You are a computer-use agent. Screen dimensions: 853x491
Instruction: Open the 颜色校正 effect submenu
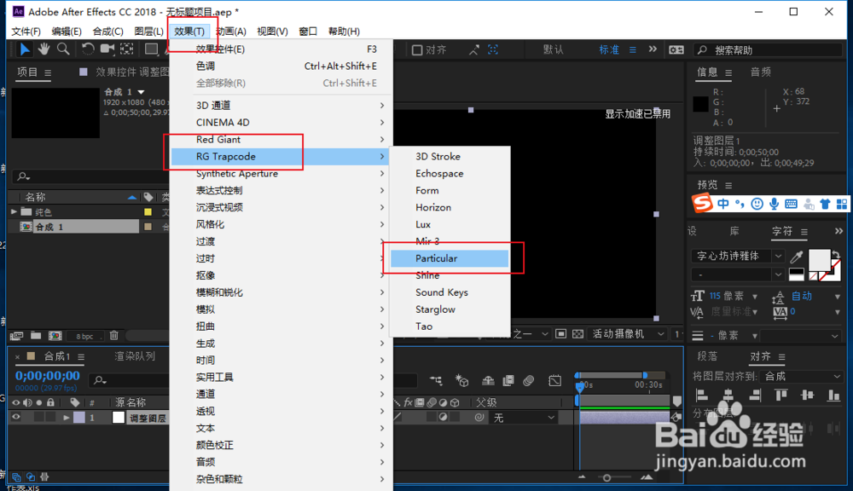tap(280, 445)
